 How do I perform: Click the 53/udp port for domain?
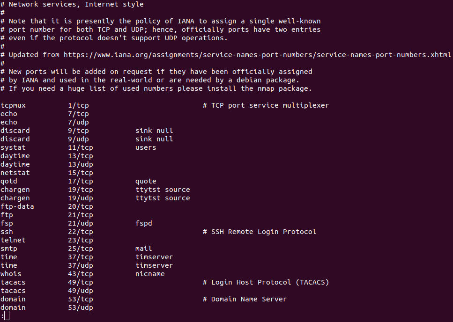[x=80, y=307]
